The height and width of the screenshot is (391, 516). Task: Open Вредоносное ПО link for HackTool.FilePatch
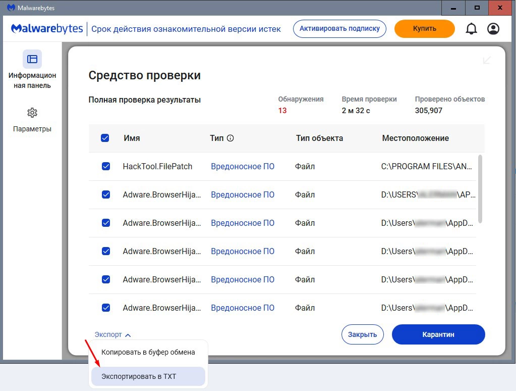(x=243, y=166)
